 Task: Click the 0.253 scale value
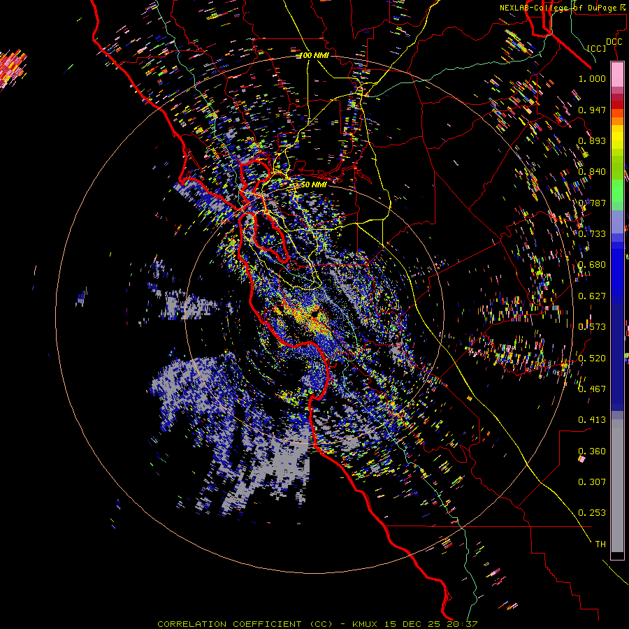click(x=592, y=513)
